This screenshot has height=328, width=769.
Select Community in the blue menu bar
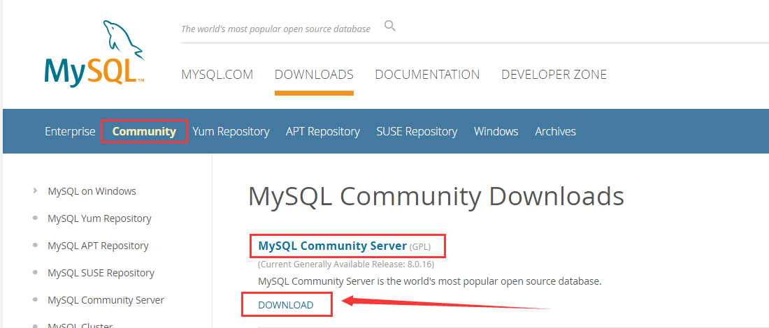pyautogui.click(x=144, y=131)
